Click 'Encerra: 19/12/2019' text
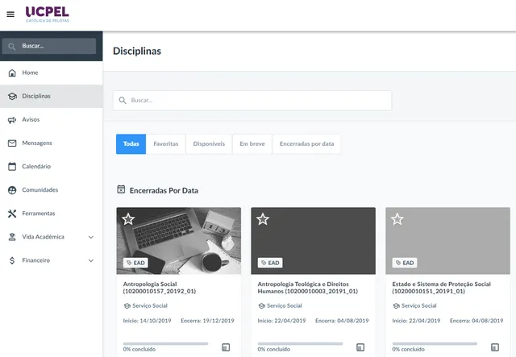Screen dimensions: 516x357 [x=207, y=321]
